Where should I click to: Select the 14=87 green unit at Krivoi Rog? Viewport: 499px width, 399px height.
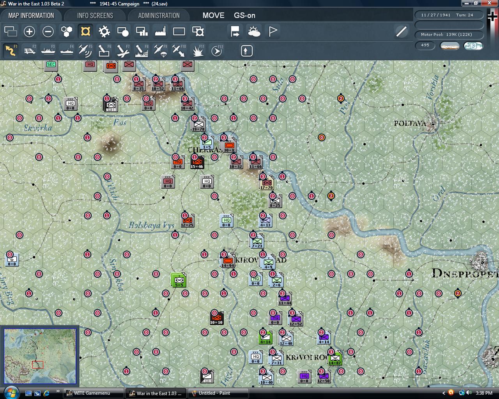point(335,358)
